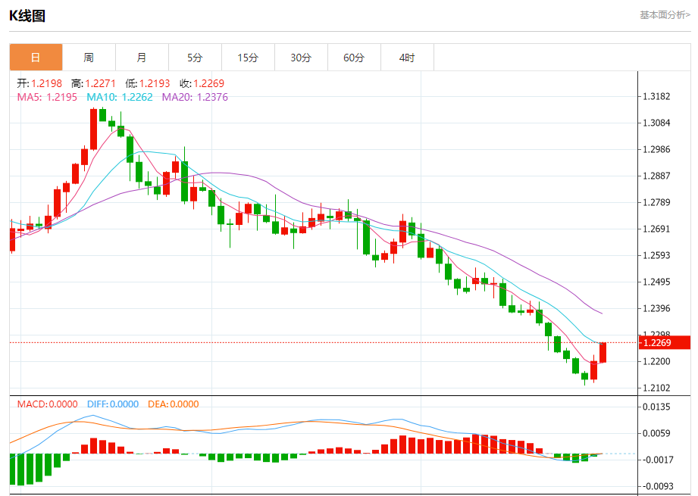Viewport: 698px width, 496px height.
Task: Open the 5分 five-minute chart tab
Action: [195, 58]
